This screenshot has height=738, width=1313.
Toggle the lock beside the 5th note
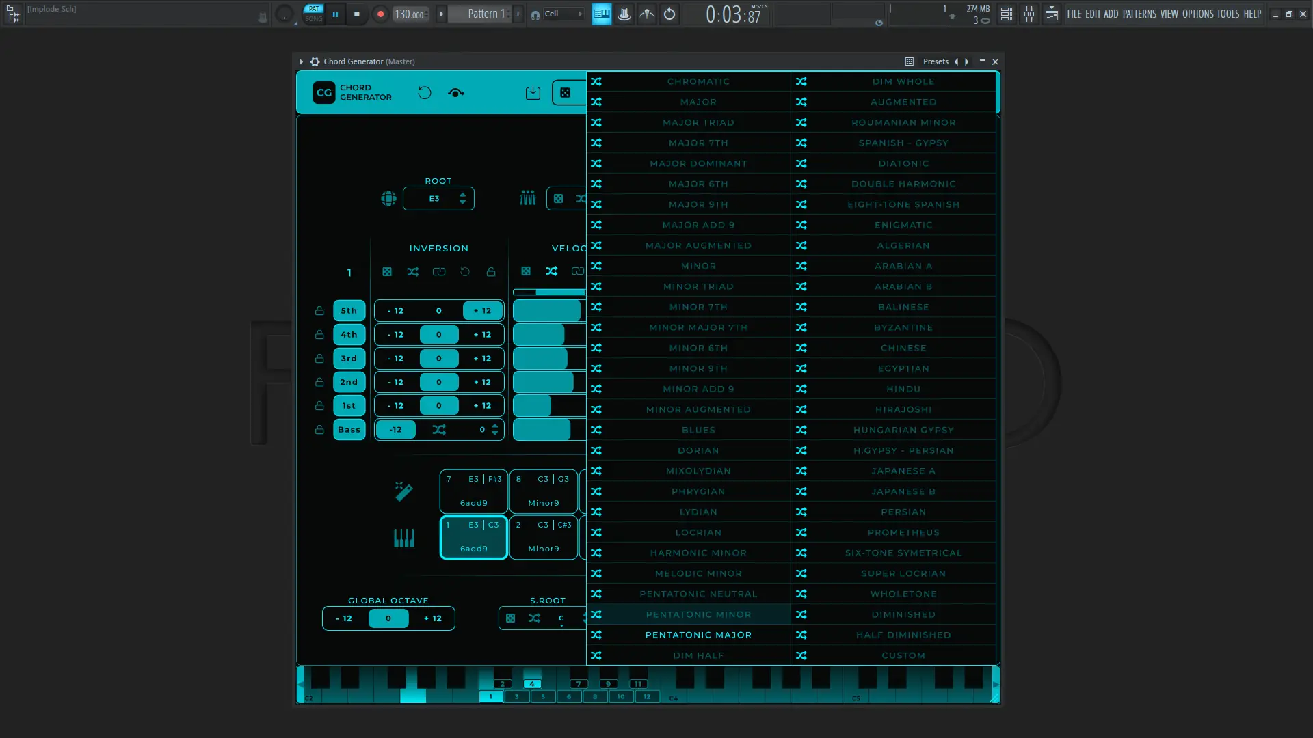(319, 311)
